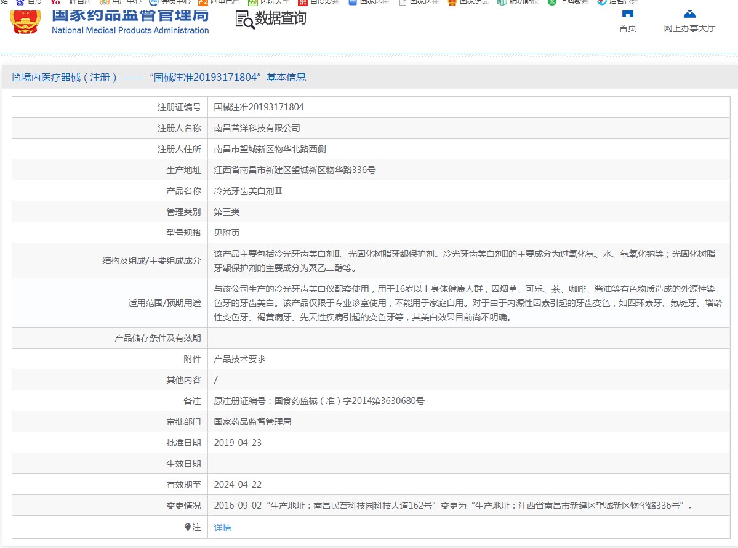This screenshot has width=738, height=548.
Task: Open the 国家药品 emblem bookmark
Action: click(468, 2)
